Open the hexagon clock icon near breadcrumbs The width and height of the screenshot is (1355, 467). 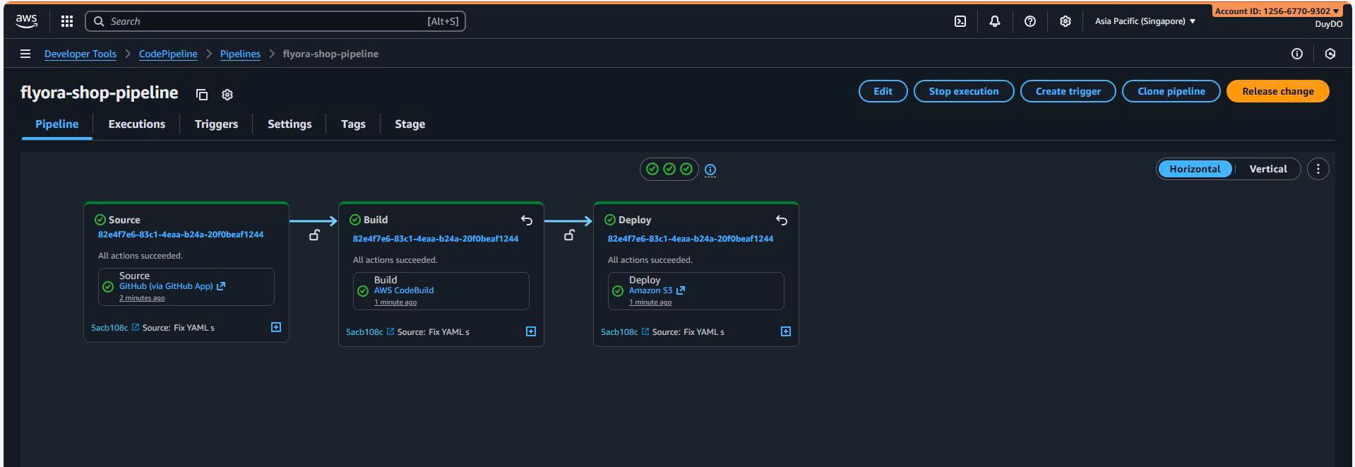coord(1330,54)
